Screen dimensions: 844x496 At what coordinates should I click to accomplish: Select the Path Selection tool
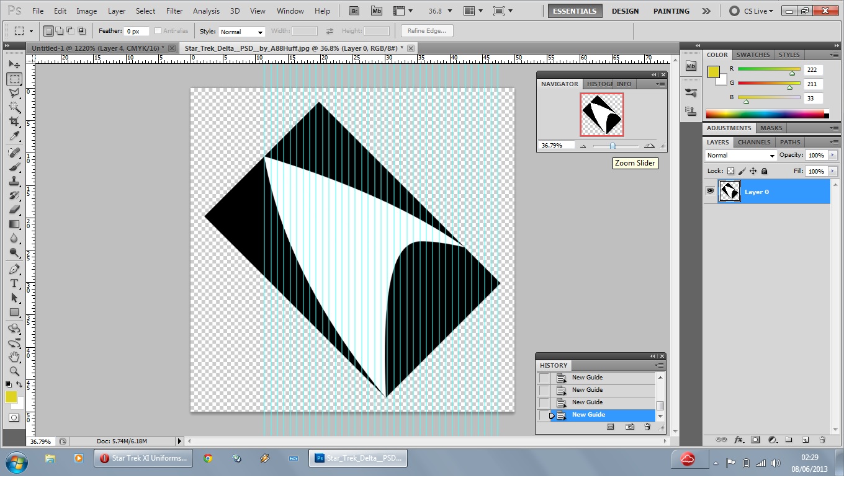point(14,298)
